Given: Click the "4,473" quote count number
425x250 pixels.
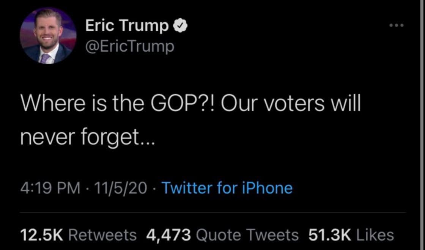Looking at the screenshot, I should pos(168,235).
